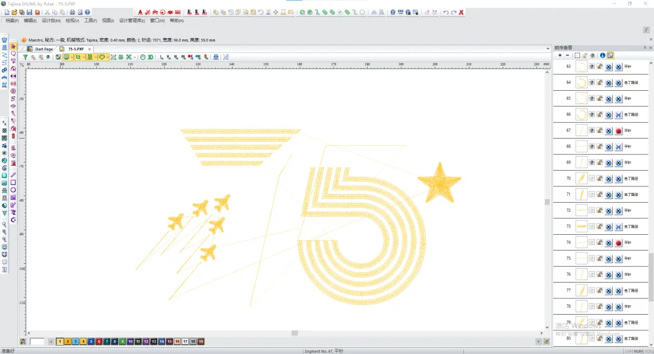Toggle the lock on segment 68
Viewport: 654px width, 354px height.
599,147
